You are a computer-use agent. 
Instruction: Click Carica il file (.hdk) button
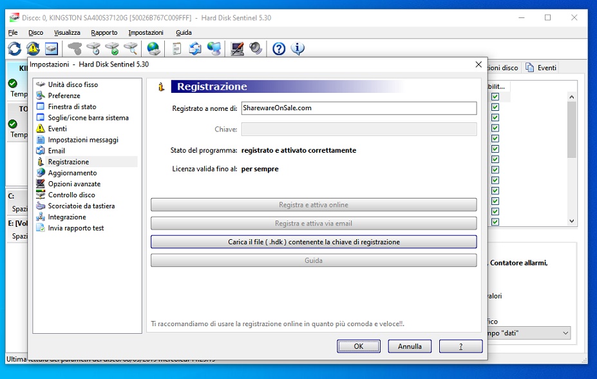click(314, 242)
